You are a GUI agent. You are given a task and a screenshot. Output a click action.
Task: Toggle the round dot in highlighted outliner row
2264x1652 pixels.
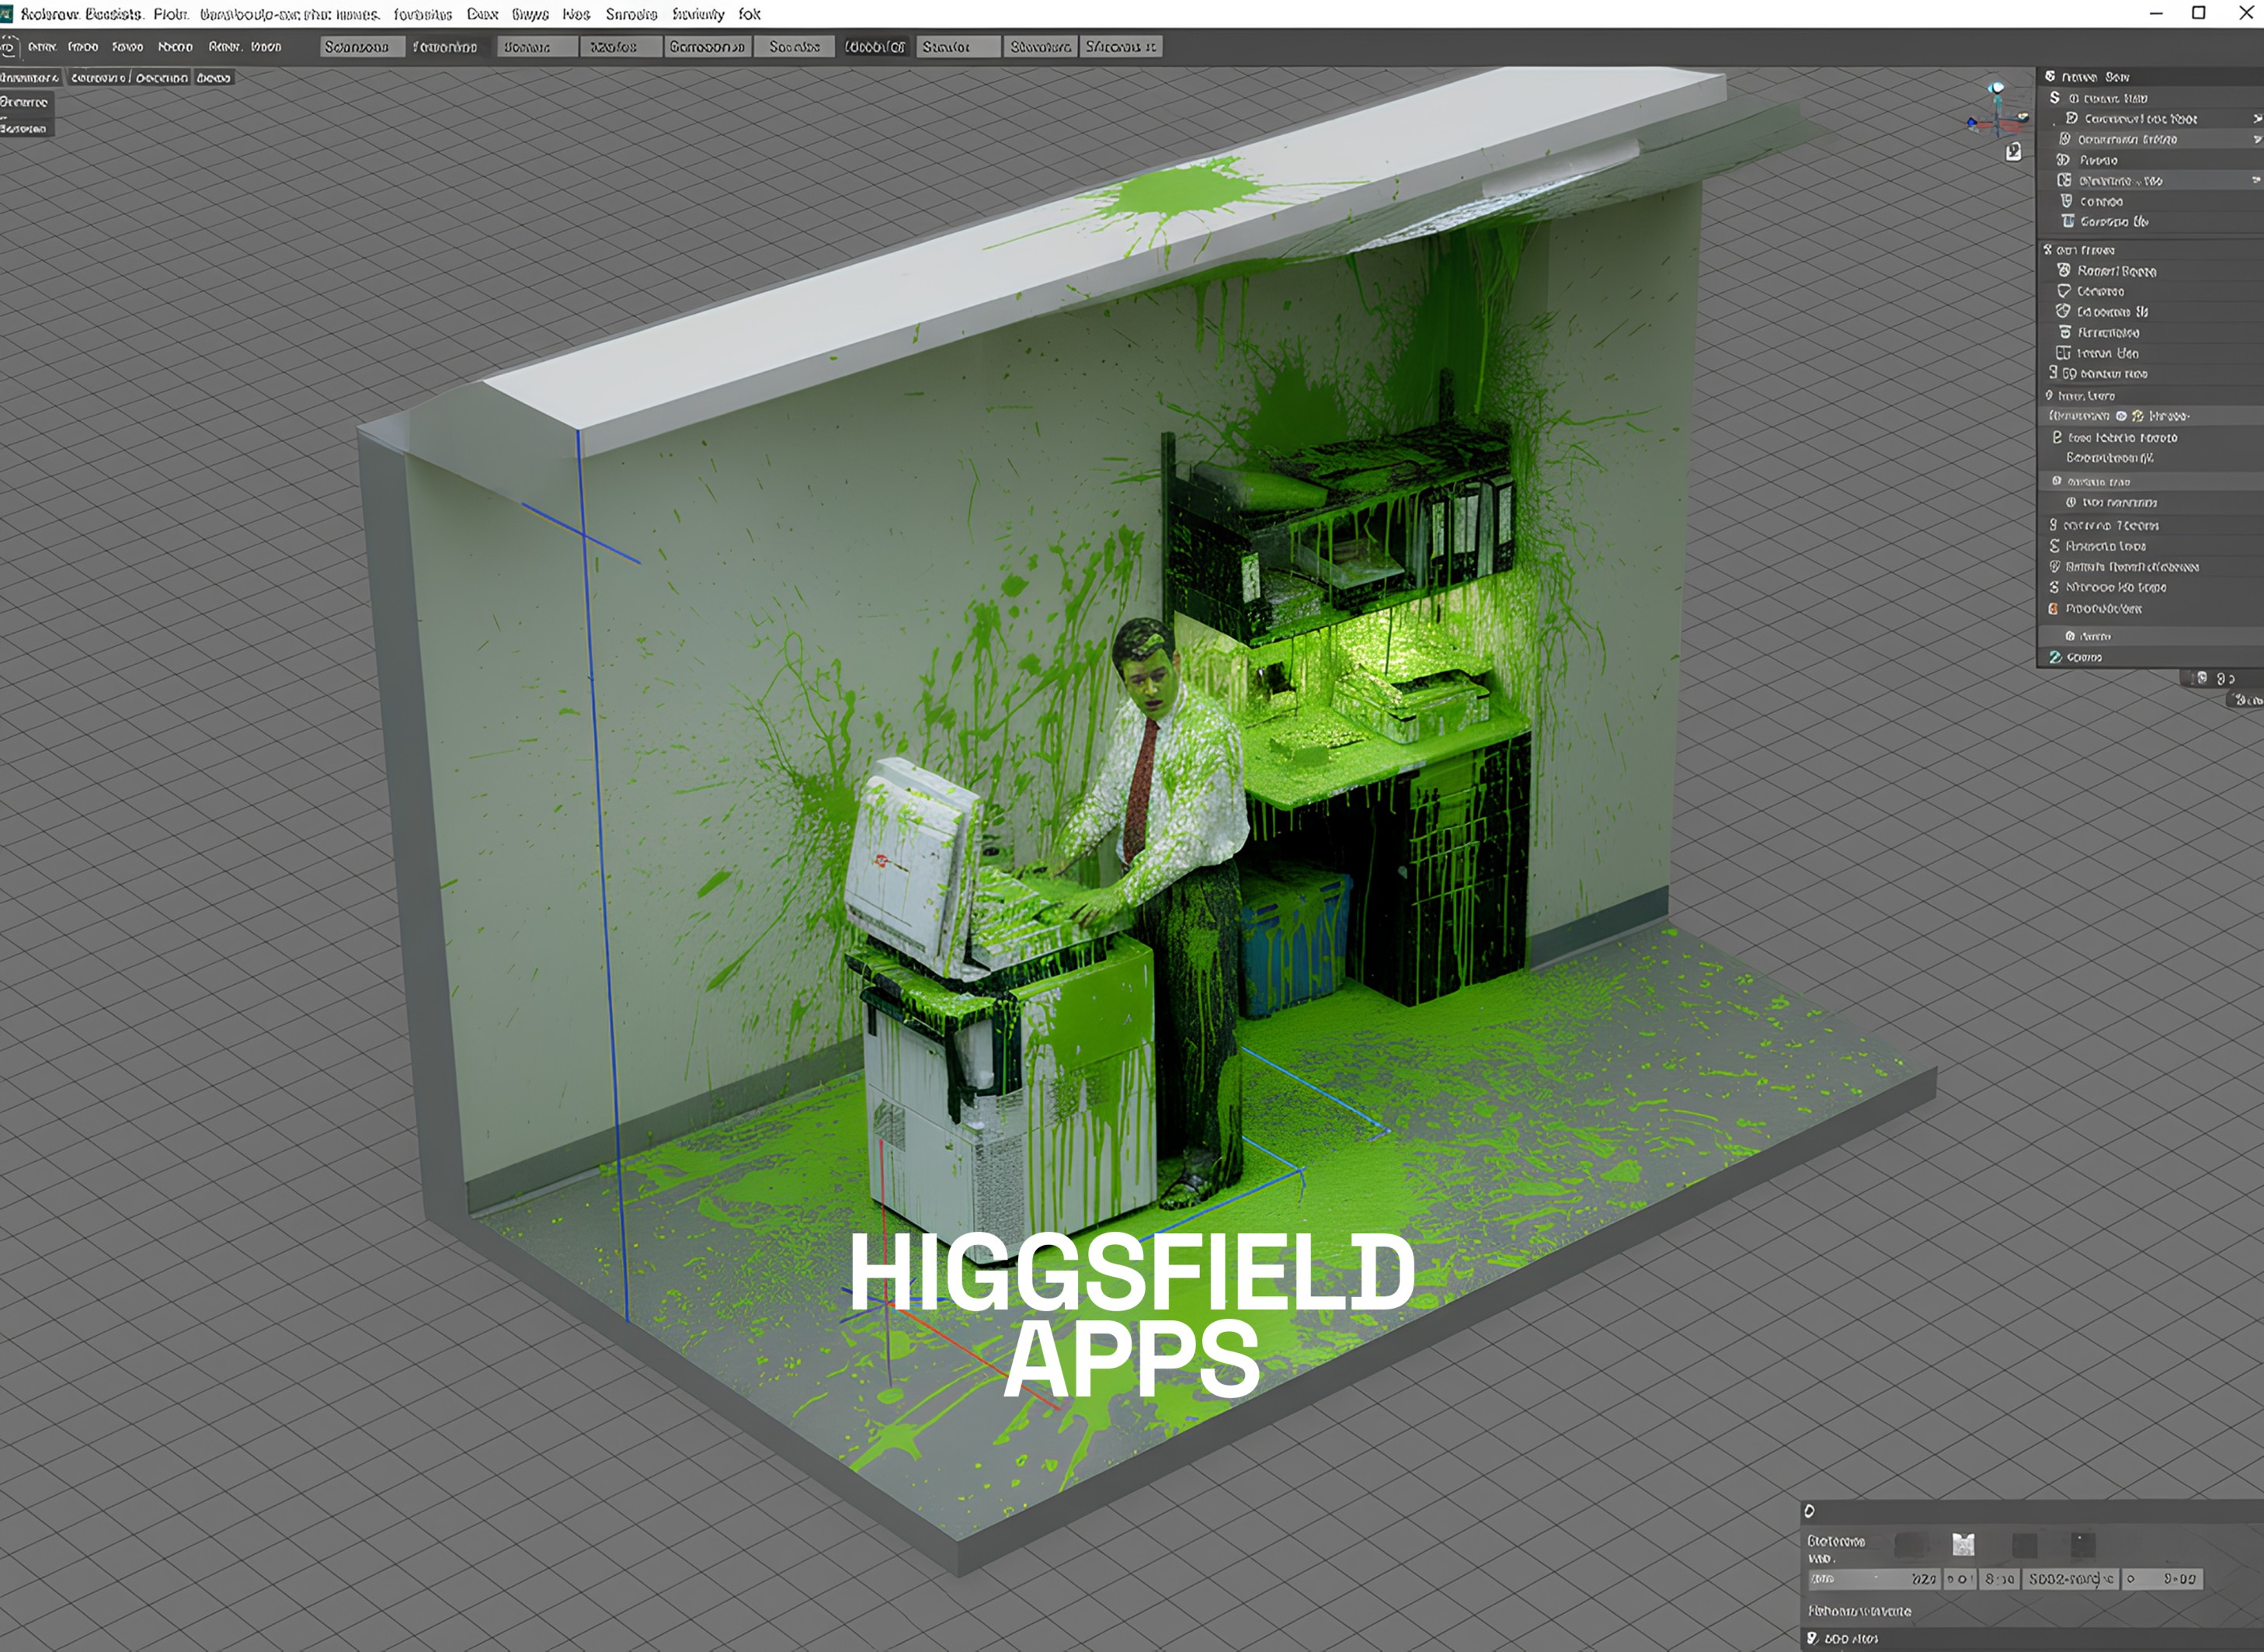[2121, 416]
